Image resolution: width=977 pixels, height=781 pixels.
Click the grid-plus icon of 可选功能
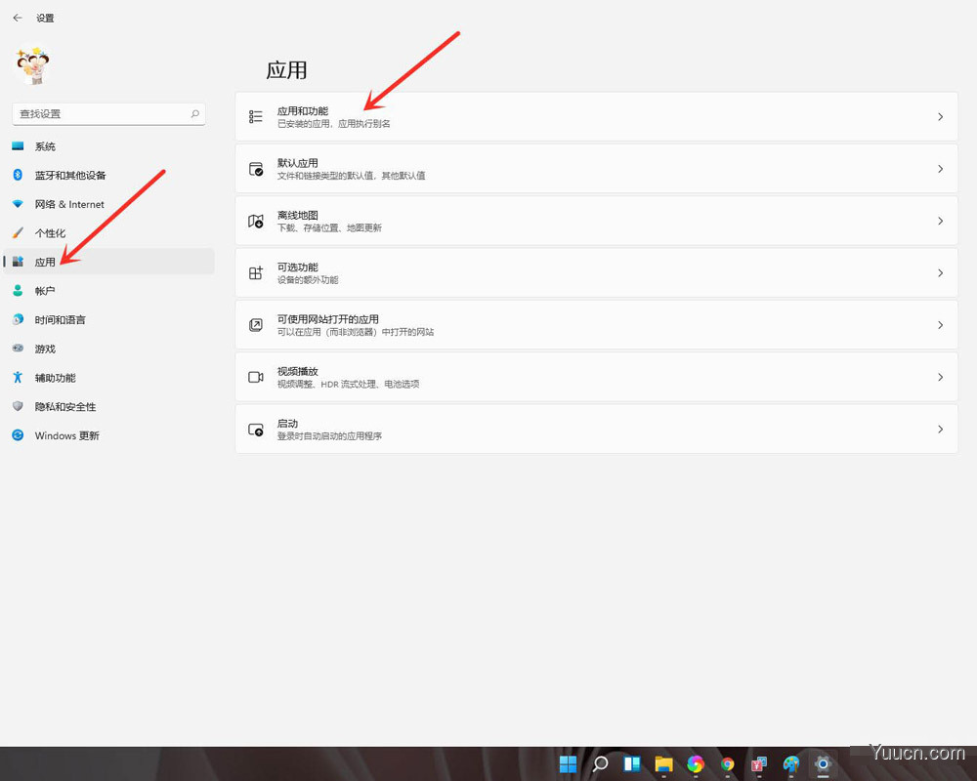click(255, 272)
